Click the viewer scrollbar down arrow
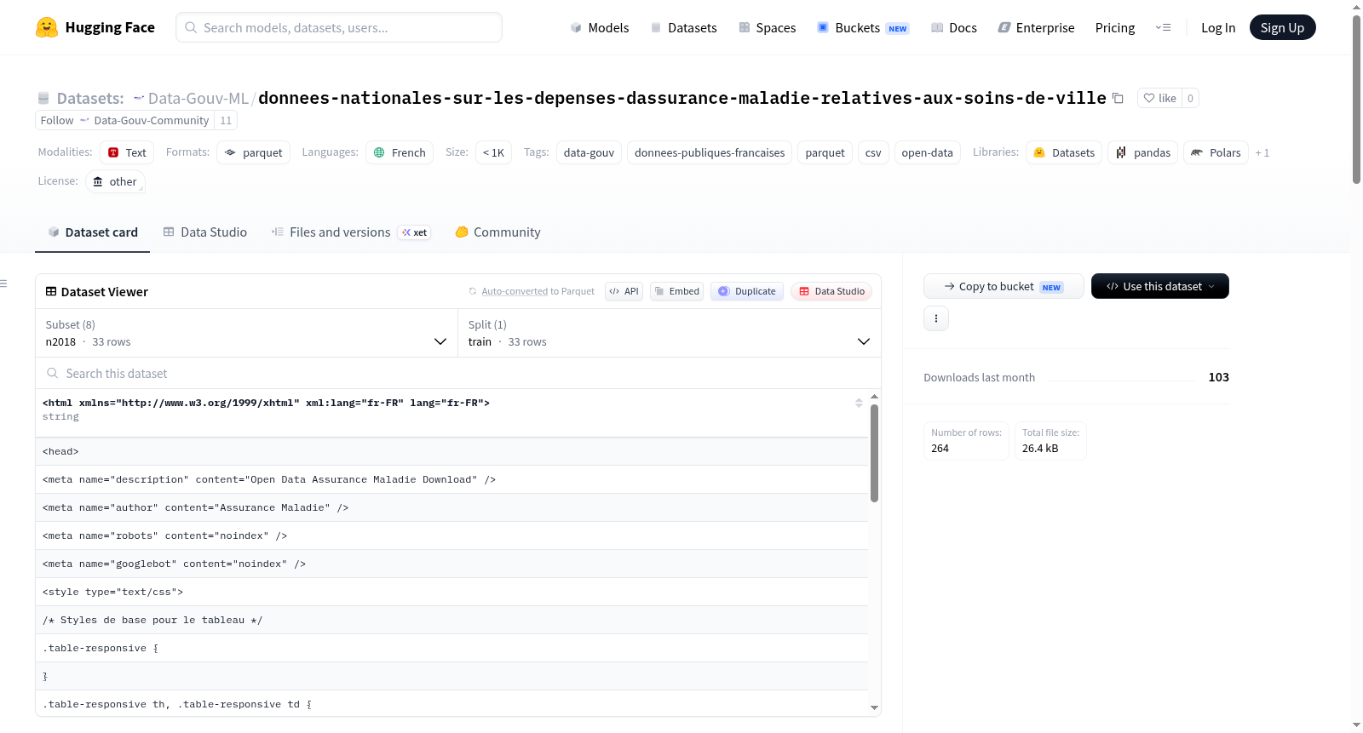 point(874,707)
